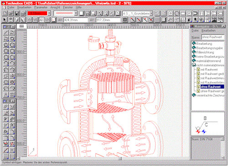This screenshot has height=166, width=228.
Task: Click the Redo arrow icon
Action: 164,13
